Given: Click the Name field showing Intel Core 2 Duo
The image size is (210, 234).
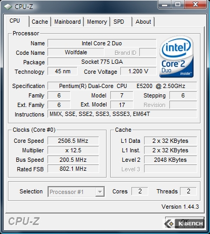Looking at the screenshot, I should [x=102, y=43].
